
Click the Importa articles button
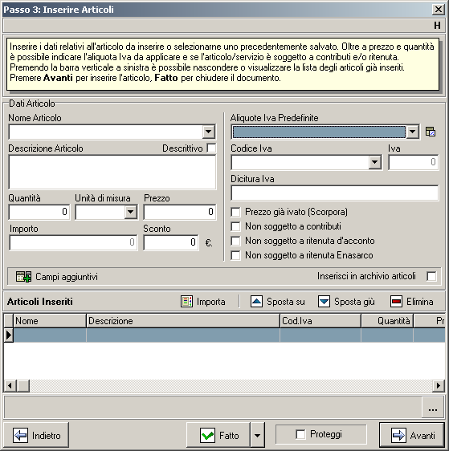click(x=203, y=302)
